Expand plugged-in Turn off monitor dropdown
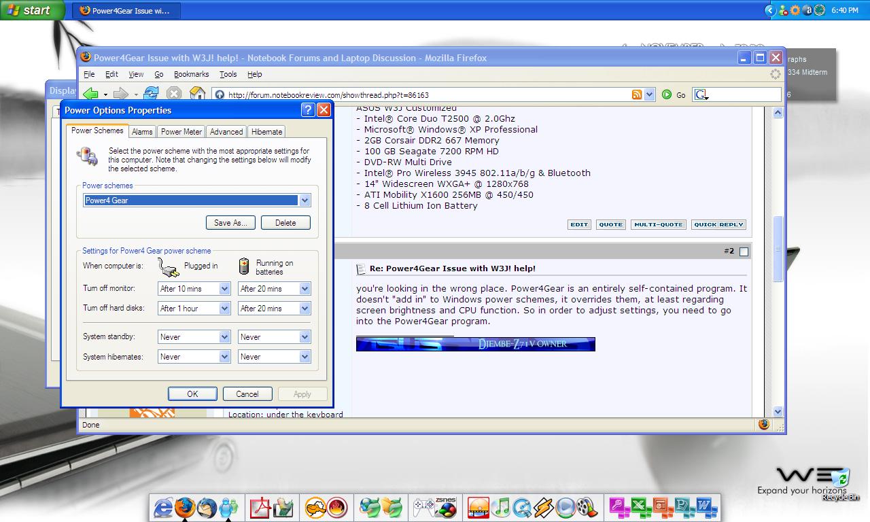Screen dimensions: 870x522 click(x=224, y=289)
